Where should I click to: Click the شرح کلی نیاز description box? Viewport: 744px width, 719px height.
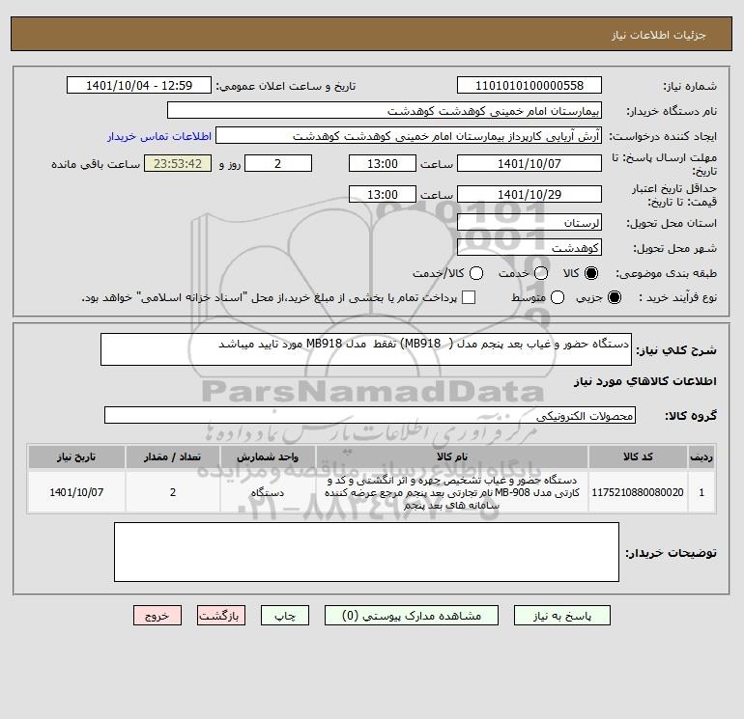click(x=366, y=349)
